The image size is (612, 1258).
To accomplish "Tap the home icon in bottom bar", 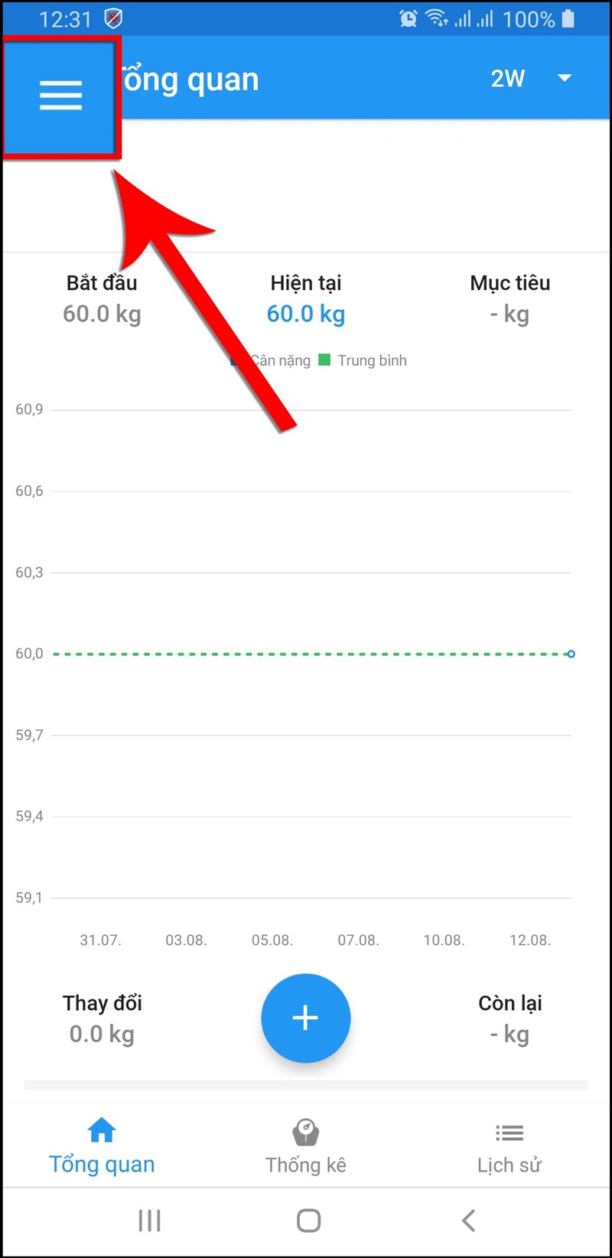I will tap(102, 1130).
